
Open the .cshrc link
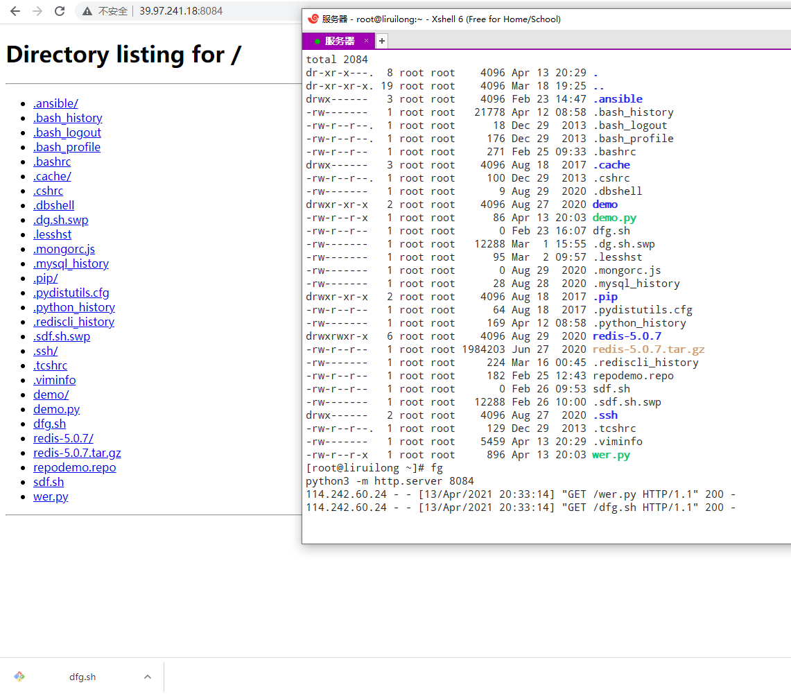pos(48,191)
